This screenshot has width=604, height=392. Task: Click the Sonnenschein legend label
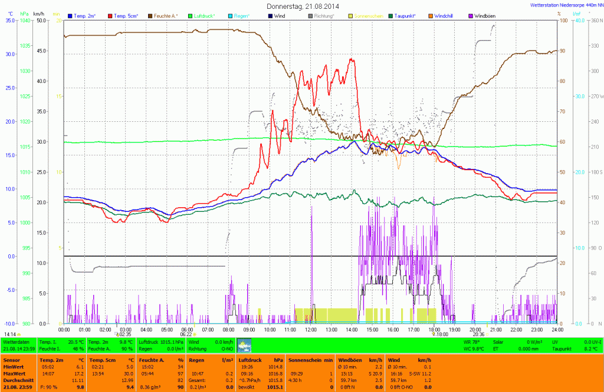click(369, 15)
